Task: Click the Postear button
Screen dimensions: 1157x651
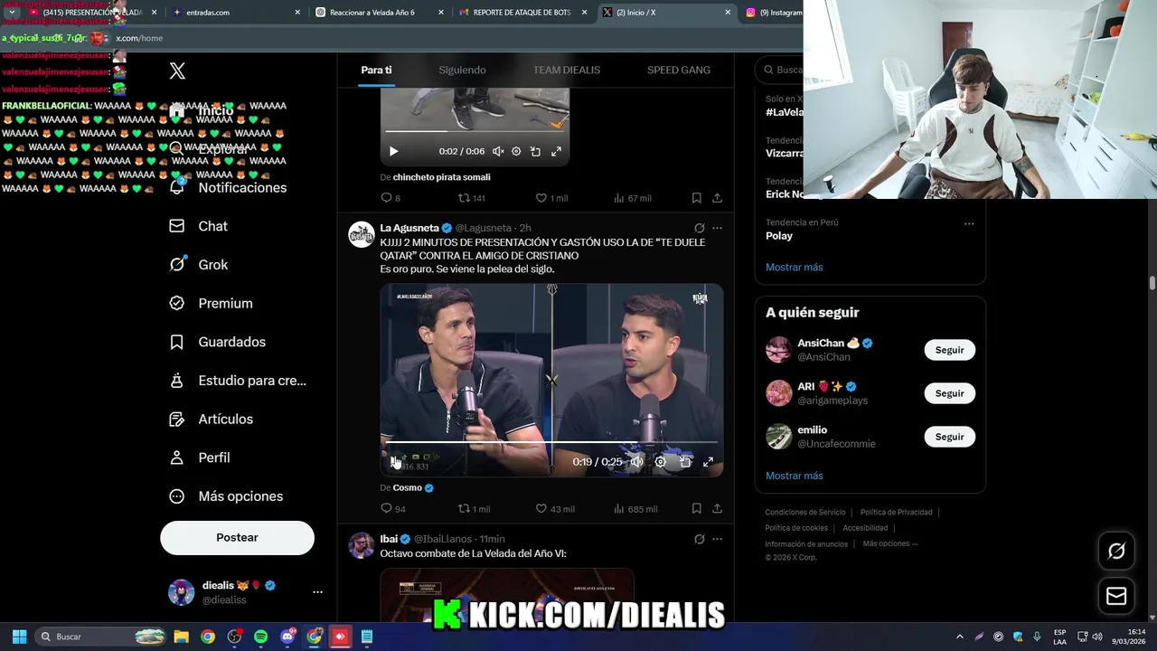Action: (237, 537)
